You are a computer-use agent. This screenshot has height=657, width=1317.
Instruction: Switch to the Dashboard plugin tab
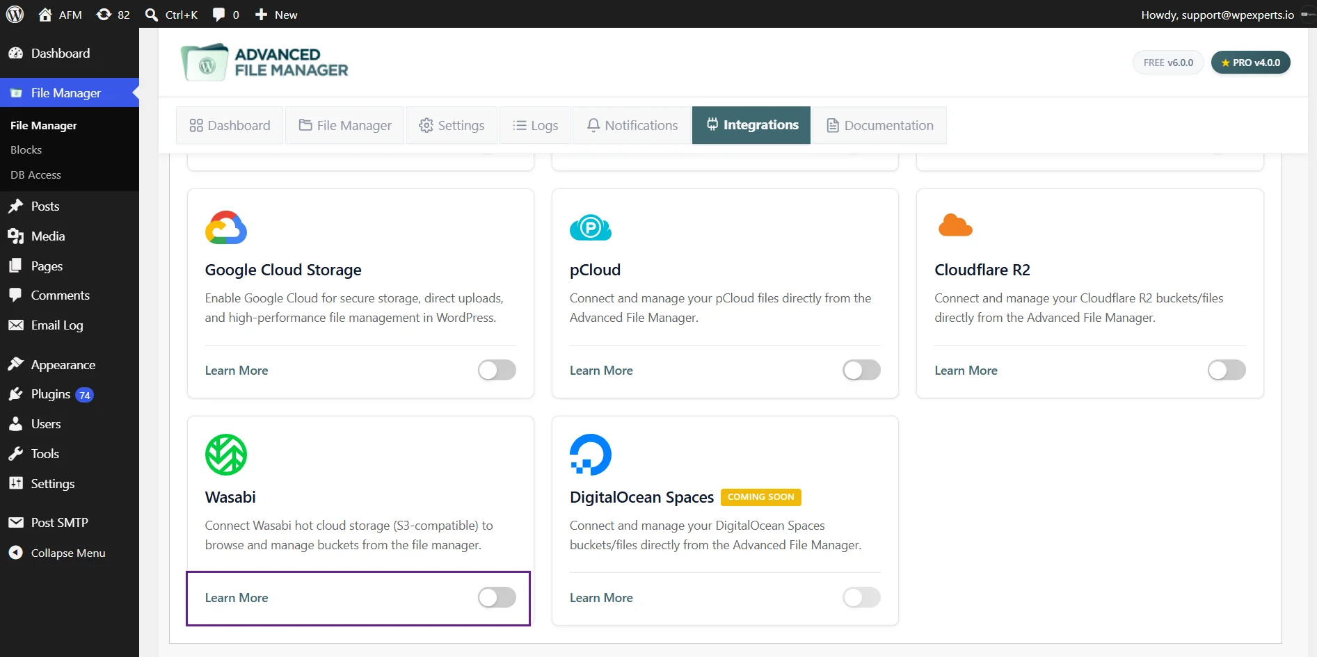click(230, 125)
